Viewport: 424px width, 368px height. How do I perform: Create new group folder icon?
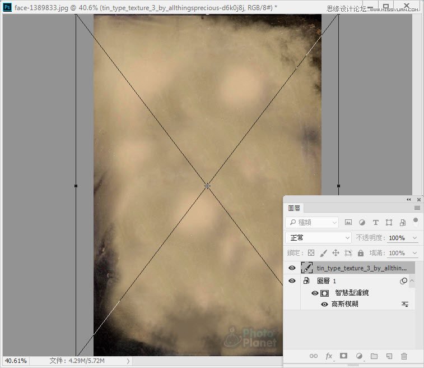374,356
